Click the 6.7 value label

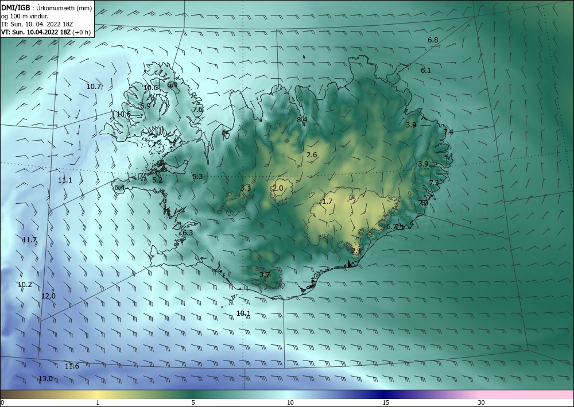pos(391,227)
